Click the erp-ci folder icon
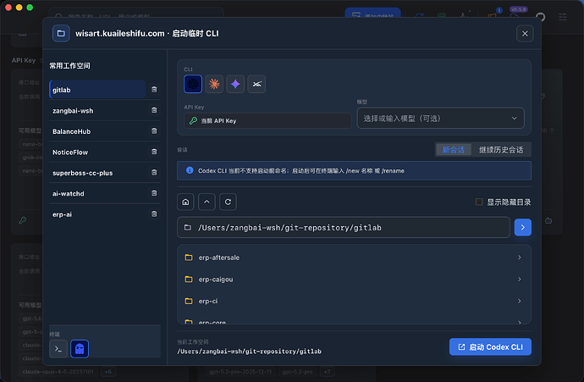Screen dimensions: 584x382 (x=189, y=301)
